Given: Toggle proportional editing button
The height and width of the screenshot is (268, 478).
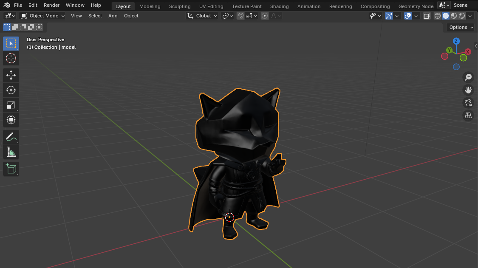Looking at the screenshot, I should pyautogui.click(x=265, y=16).
